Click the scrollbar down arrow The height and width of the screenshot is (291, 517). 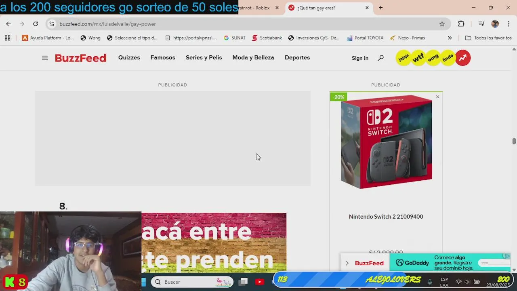514,270
